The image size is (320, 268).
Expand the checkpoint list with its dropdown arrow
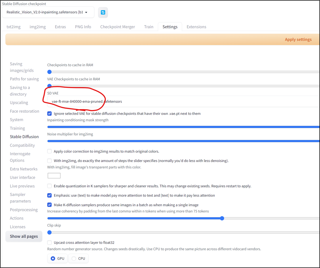coord(86,12)
